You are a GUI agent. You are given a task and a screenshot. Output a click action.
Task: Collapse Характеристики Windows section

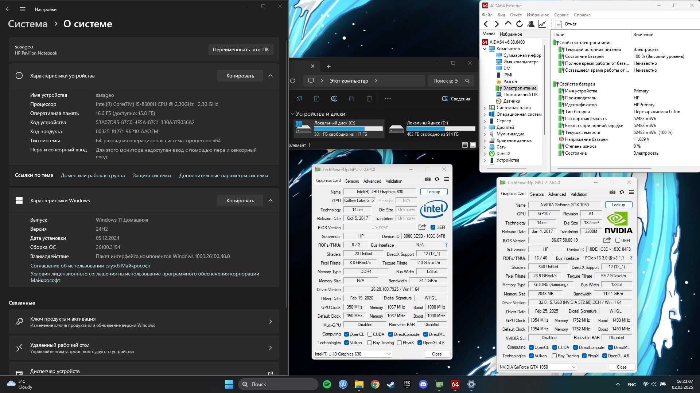point(271,201)
